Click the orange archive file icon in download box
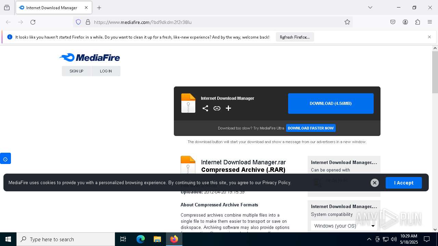Screen dimensions: 438x246 [x=188, y=103]
